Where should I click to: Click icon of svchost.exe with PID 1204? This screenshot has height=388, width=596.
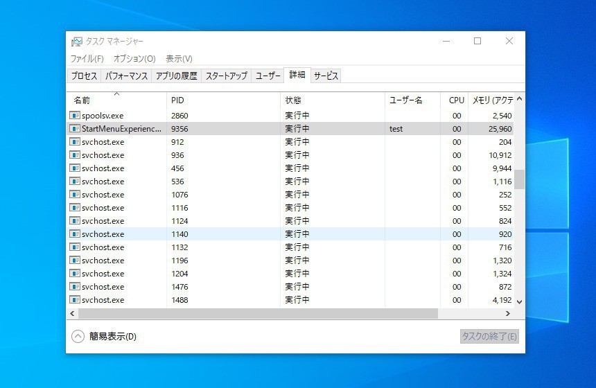[75, 273]
